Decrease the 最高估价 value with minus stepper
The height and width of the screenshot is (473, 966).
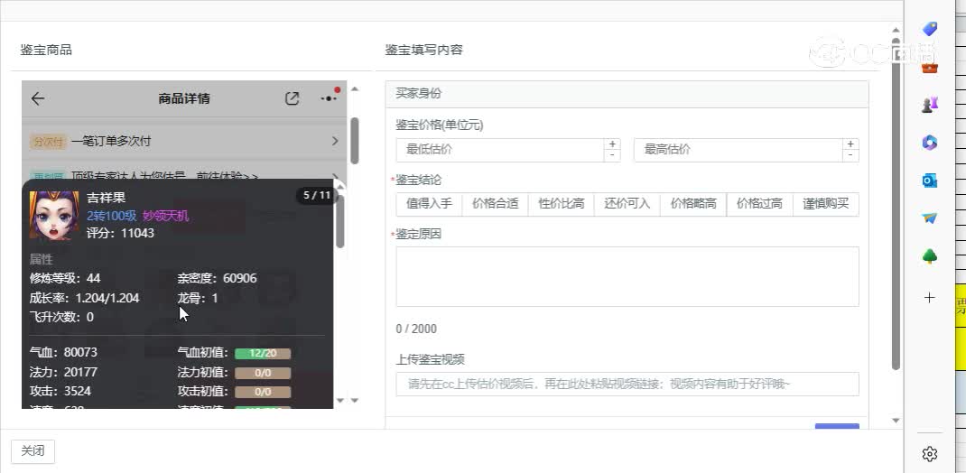point(850,155)
